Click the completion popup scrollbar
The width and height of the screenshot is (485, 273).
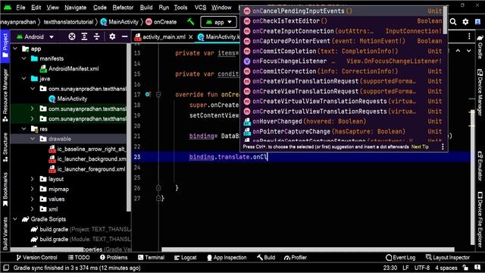[x=446, y=20]
